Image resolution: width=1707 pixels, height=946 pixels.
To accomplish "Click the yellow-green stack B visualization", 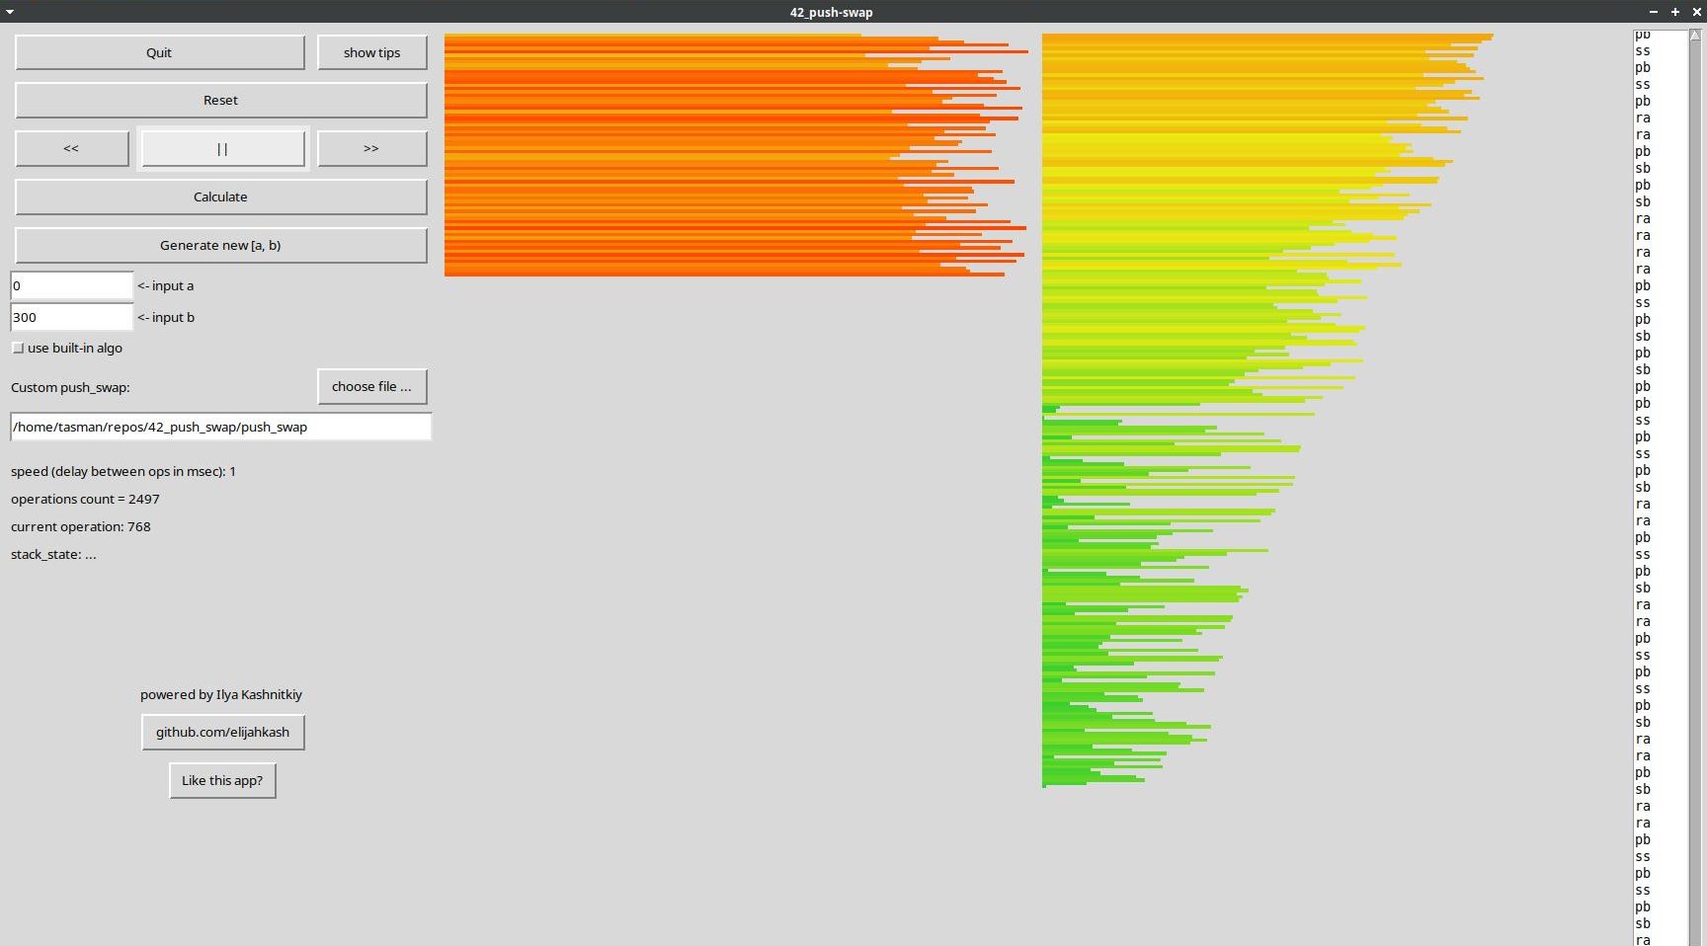I will click(1267, 410).
